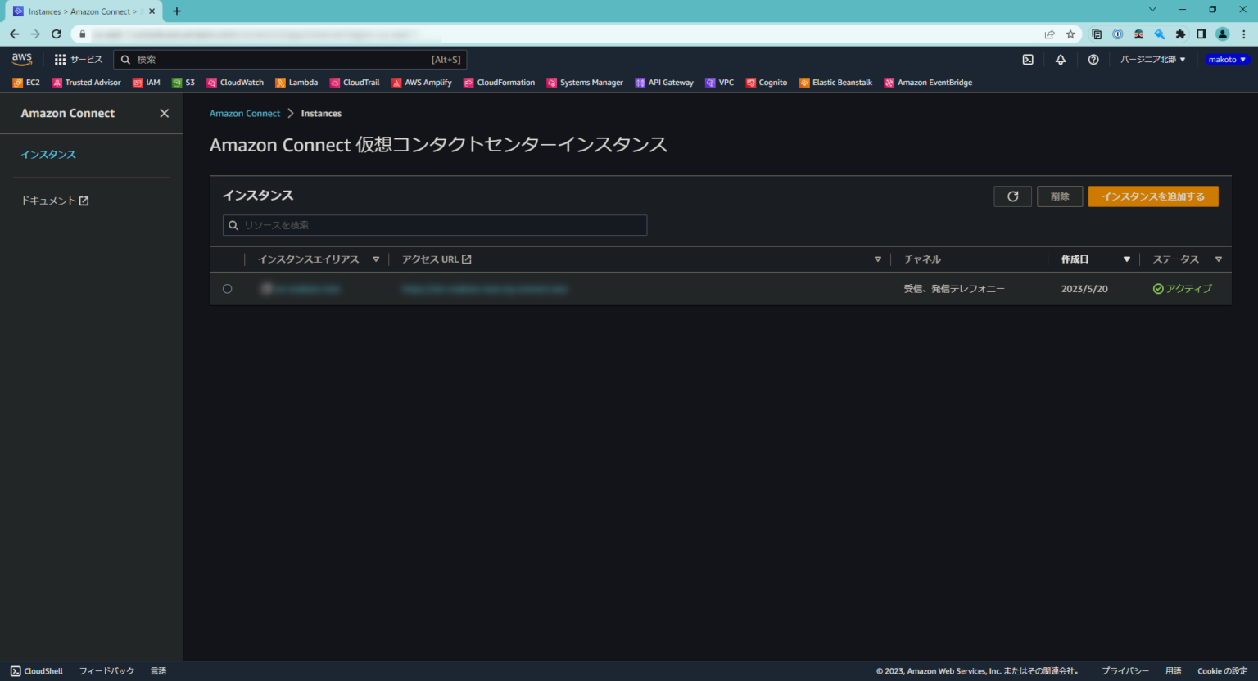Open the notifications bell
This screenshot has width=1258, height=681.
(x=1061, y=59)
